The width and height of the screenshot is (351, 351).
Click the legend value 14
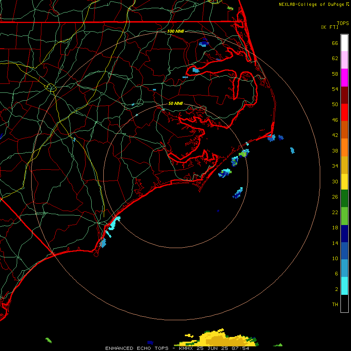[x=335, y=243]
